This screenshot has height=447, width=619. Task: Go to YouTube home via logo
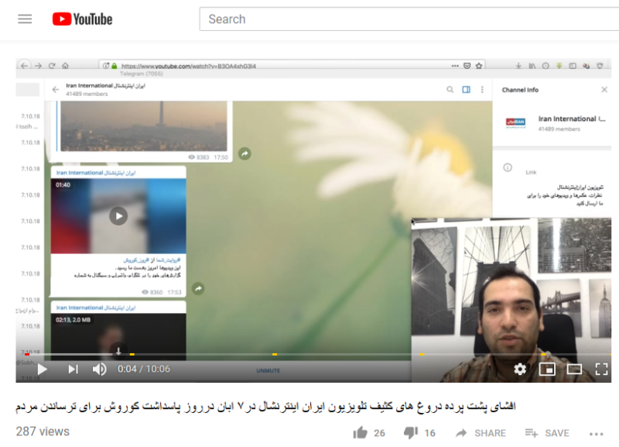(82, 19)
